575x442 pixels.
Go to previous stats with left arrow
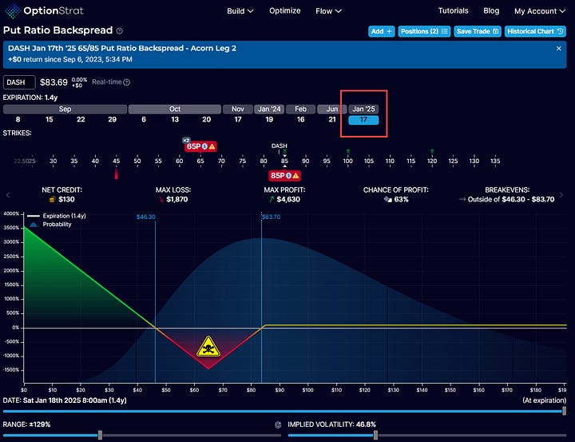(8, 195)
